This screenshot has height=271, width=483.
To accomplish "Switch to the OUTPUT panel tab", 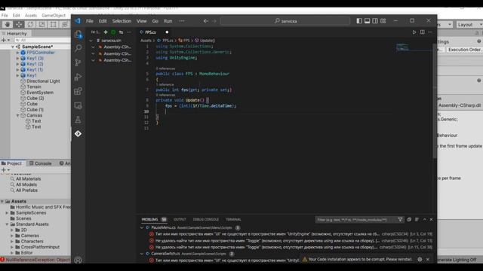I will click(180, 219).
